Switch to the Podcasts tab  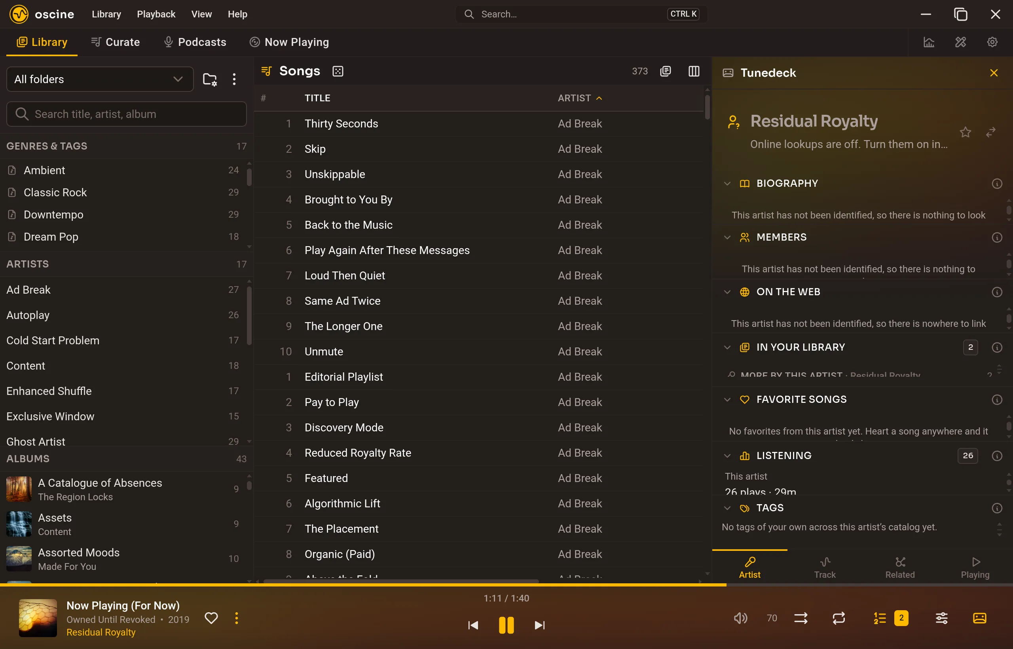pyautogui.click(x=195, y=42)
